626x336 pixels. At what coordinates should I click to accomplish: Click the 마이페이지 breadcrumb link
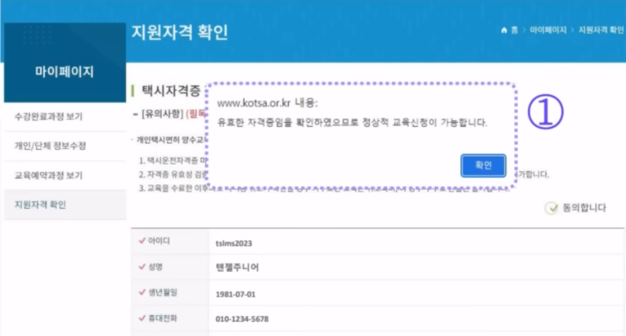coord(549,28)
